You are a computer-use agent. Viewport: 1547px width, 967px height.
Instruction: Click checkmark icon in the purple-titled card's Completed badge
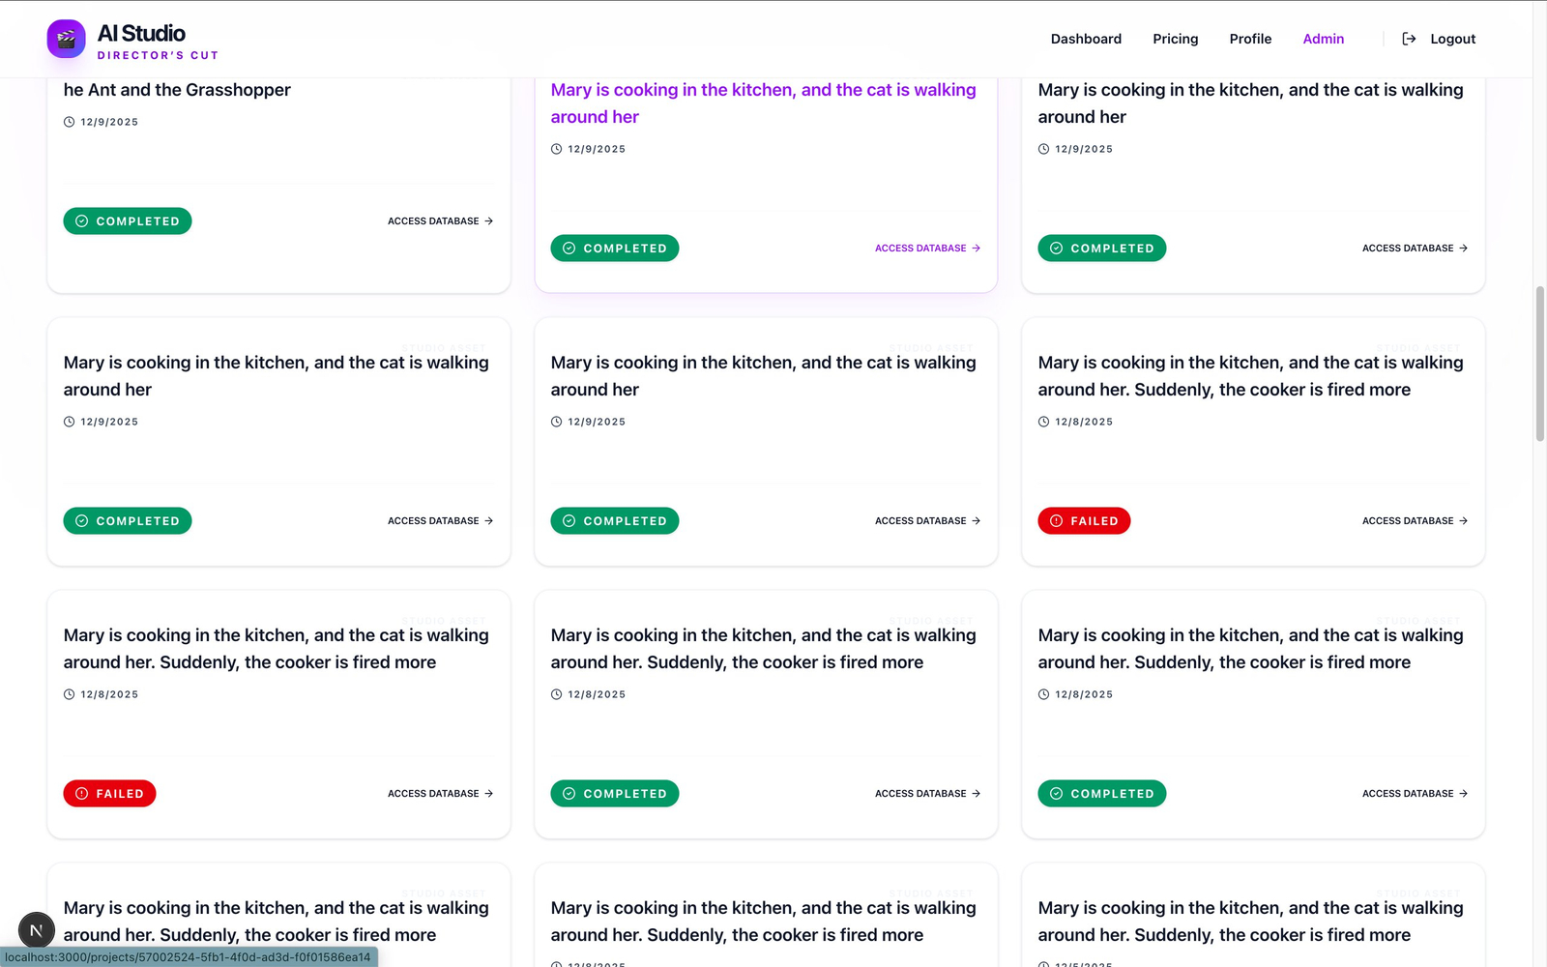coord(569,249)
